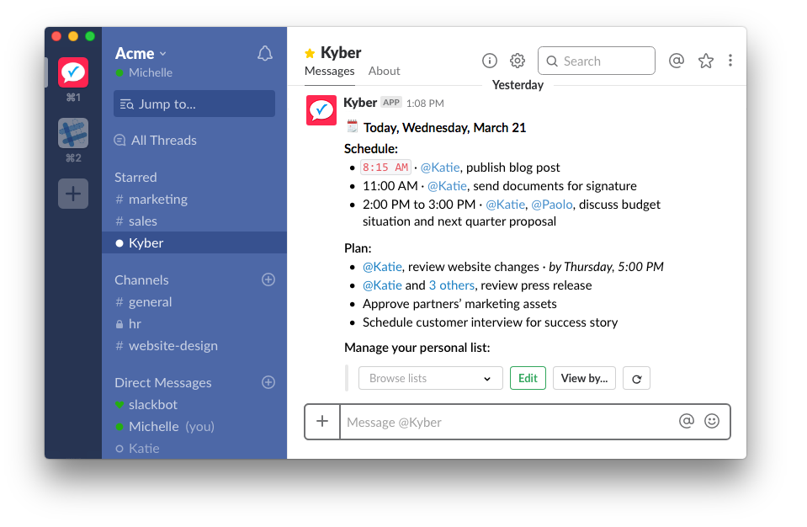Click the Yesterday date divider label

point(518,85)
